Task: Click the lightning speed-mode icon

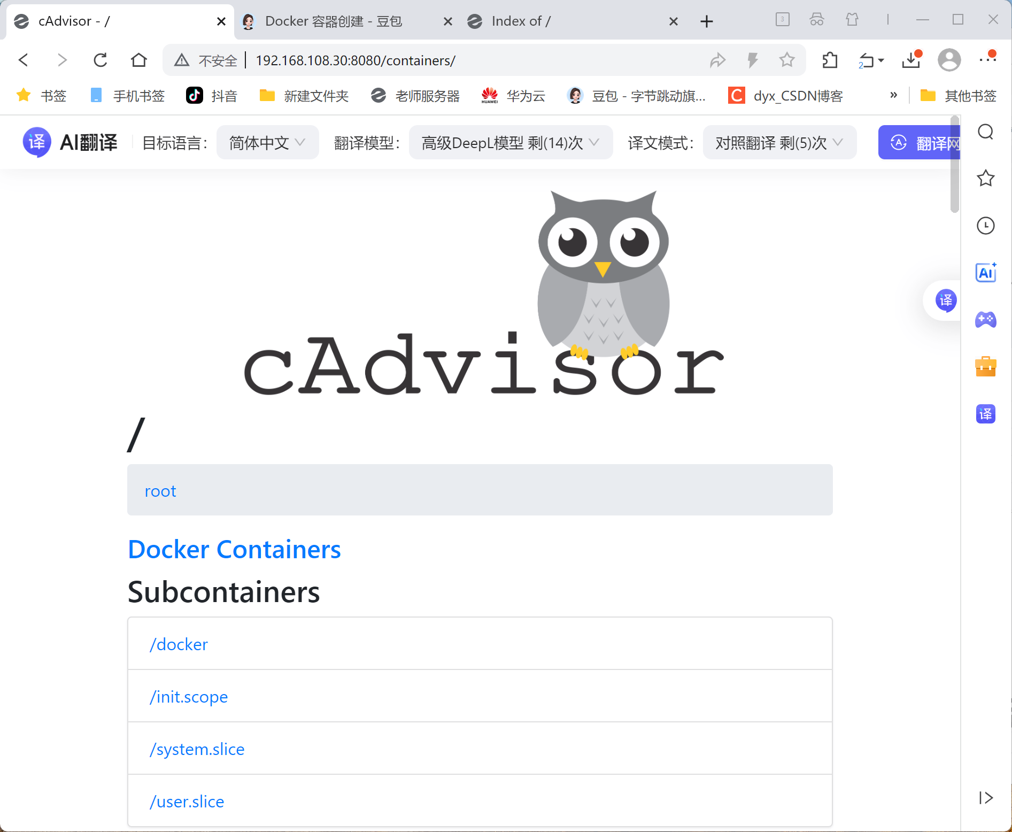Action: tap(753, 60)
